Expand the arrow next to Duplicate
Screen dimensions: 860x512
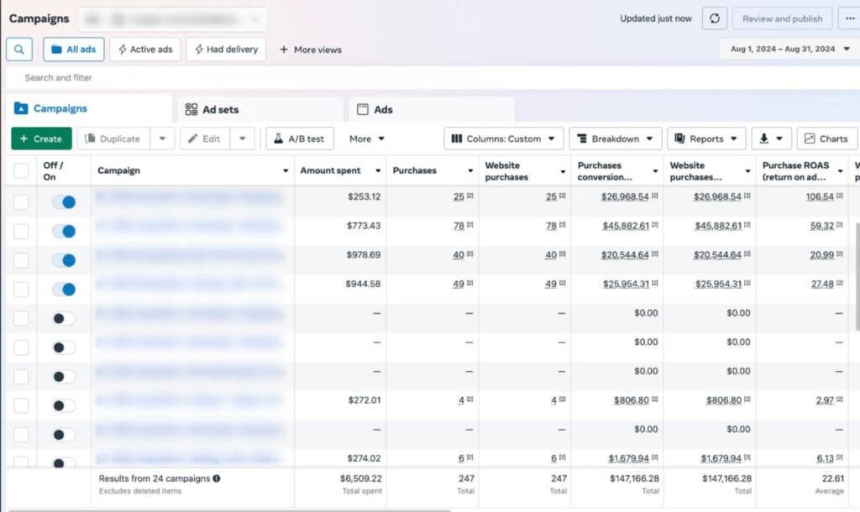pos(162,138)
